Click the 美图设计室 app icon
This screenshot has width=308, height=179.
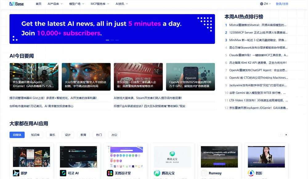pos(110,173)
